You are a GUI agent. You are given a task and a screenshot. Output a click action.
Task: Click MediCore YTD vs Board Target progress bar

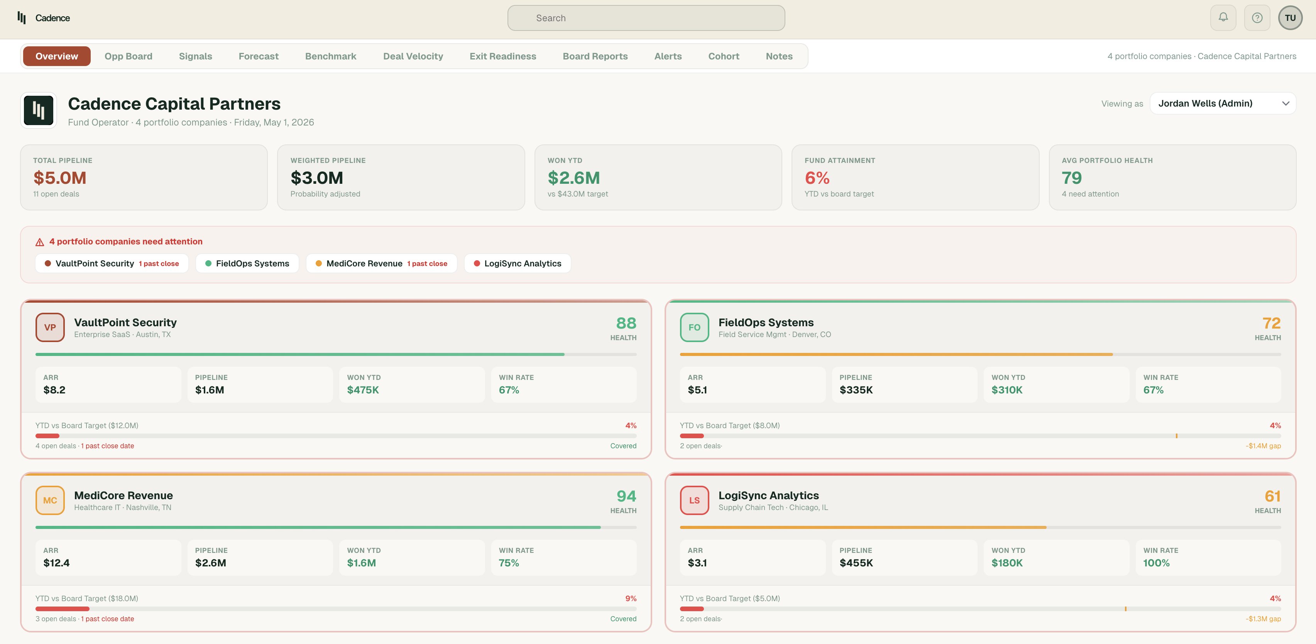(336, 609)
